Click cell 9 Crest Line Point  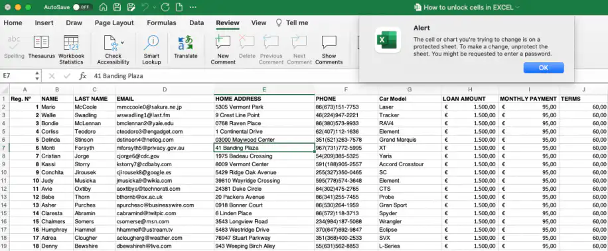point(264,115)
